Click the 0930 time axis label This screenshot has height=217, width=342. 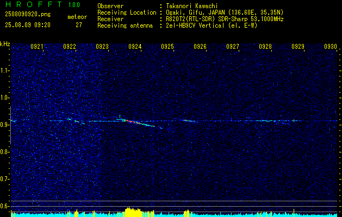pyautogui.click(x=331, y=46)
